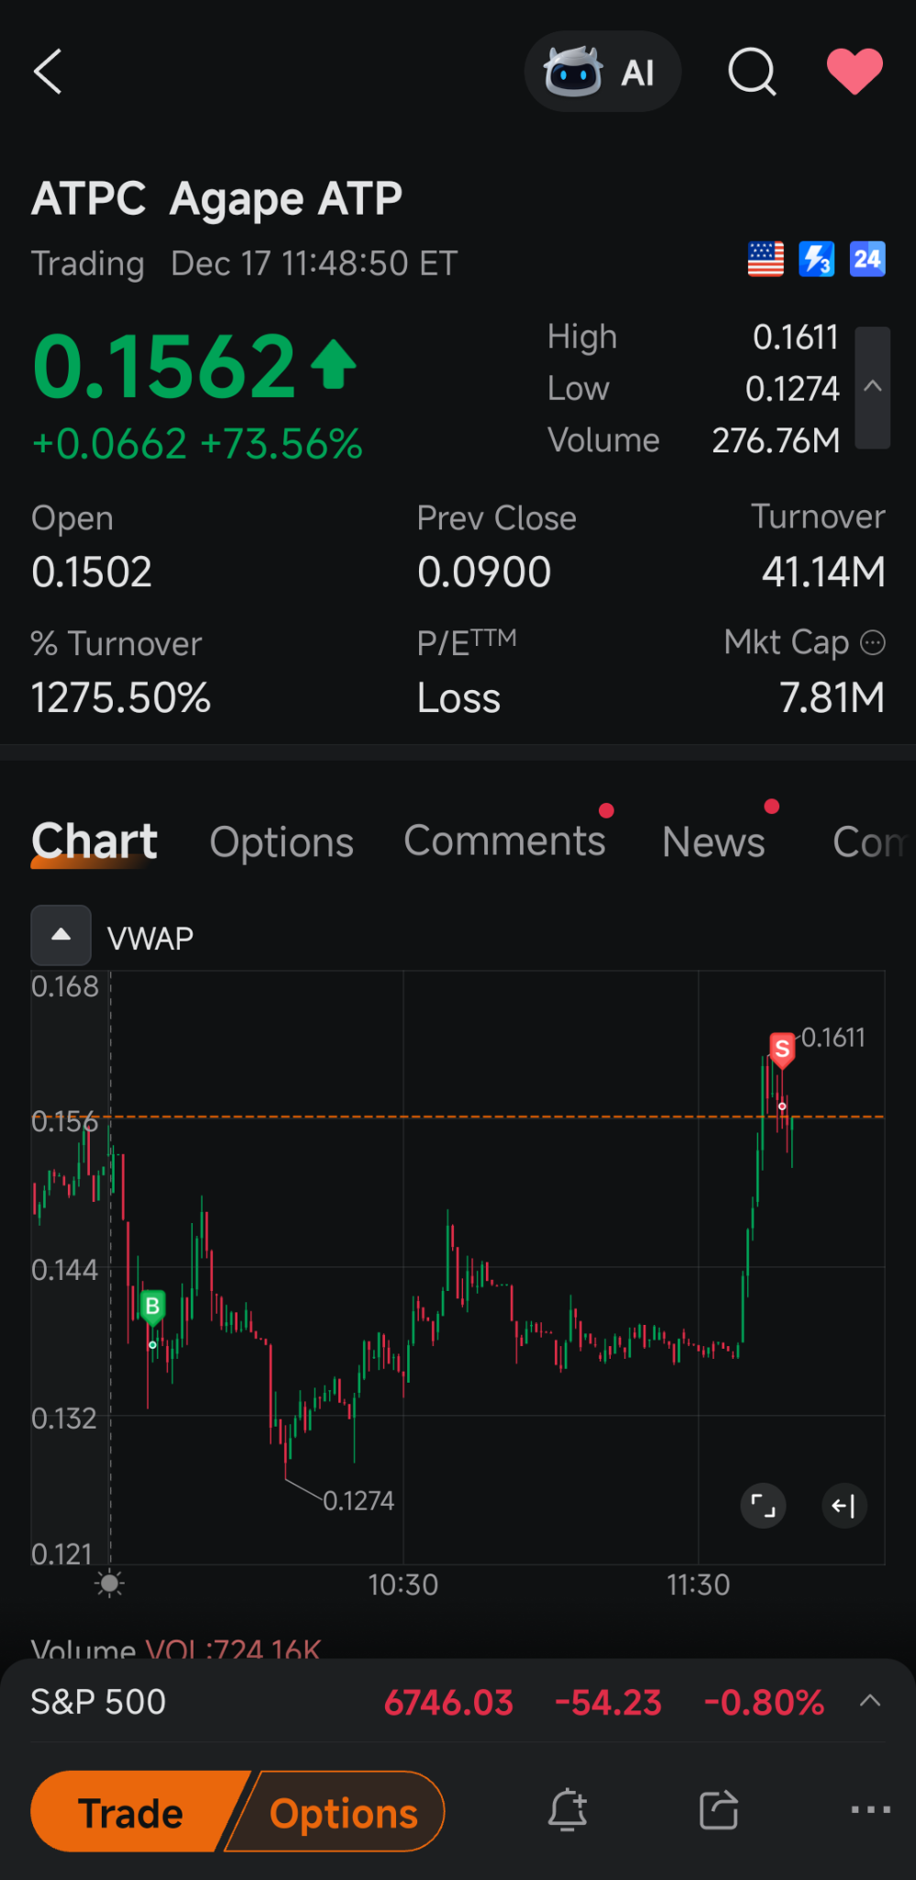Tap the change +0.0662 +73.56%
The height and width of the screenshot is (1880, 916).
coord(197,445)
